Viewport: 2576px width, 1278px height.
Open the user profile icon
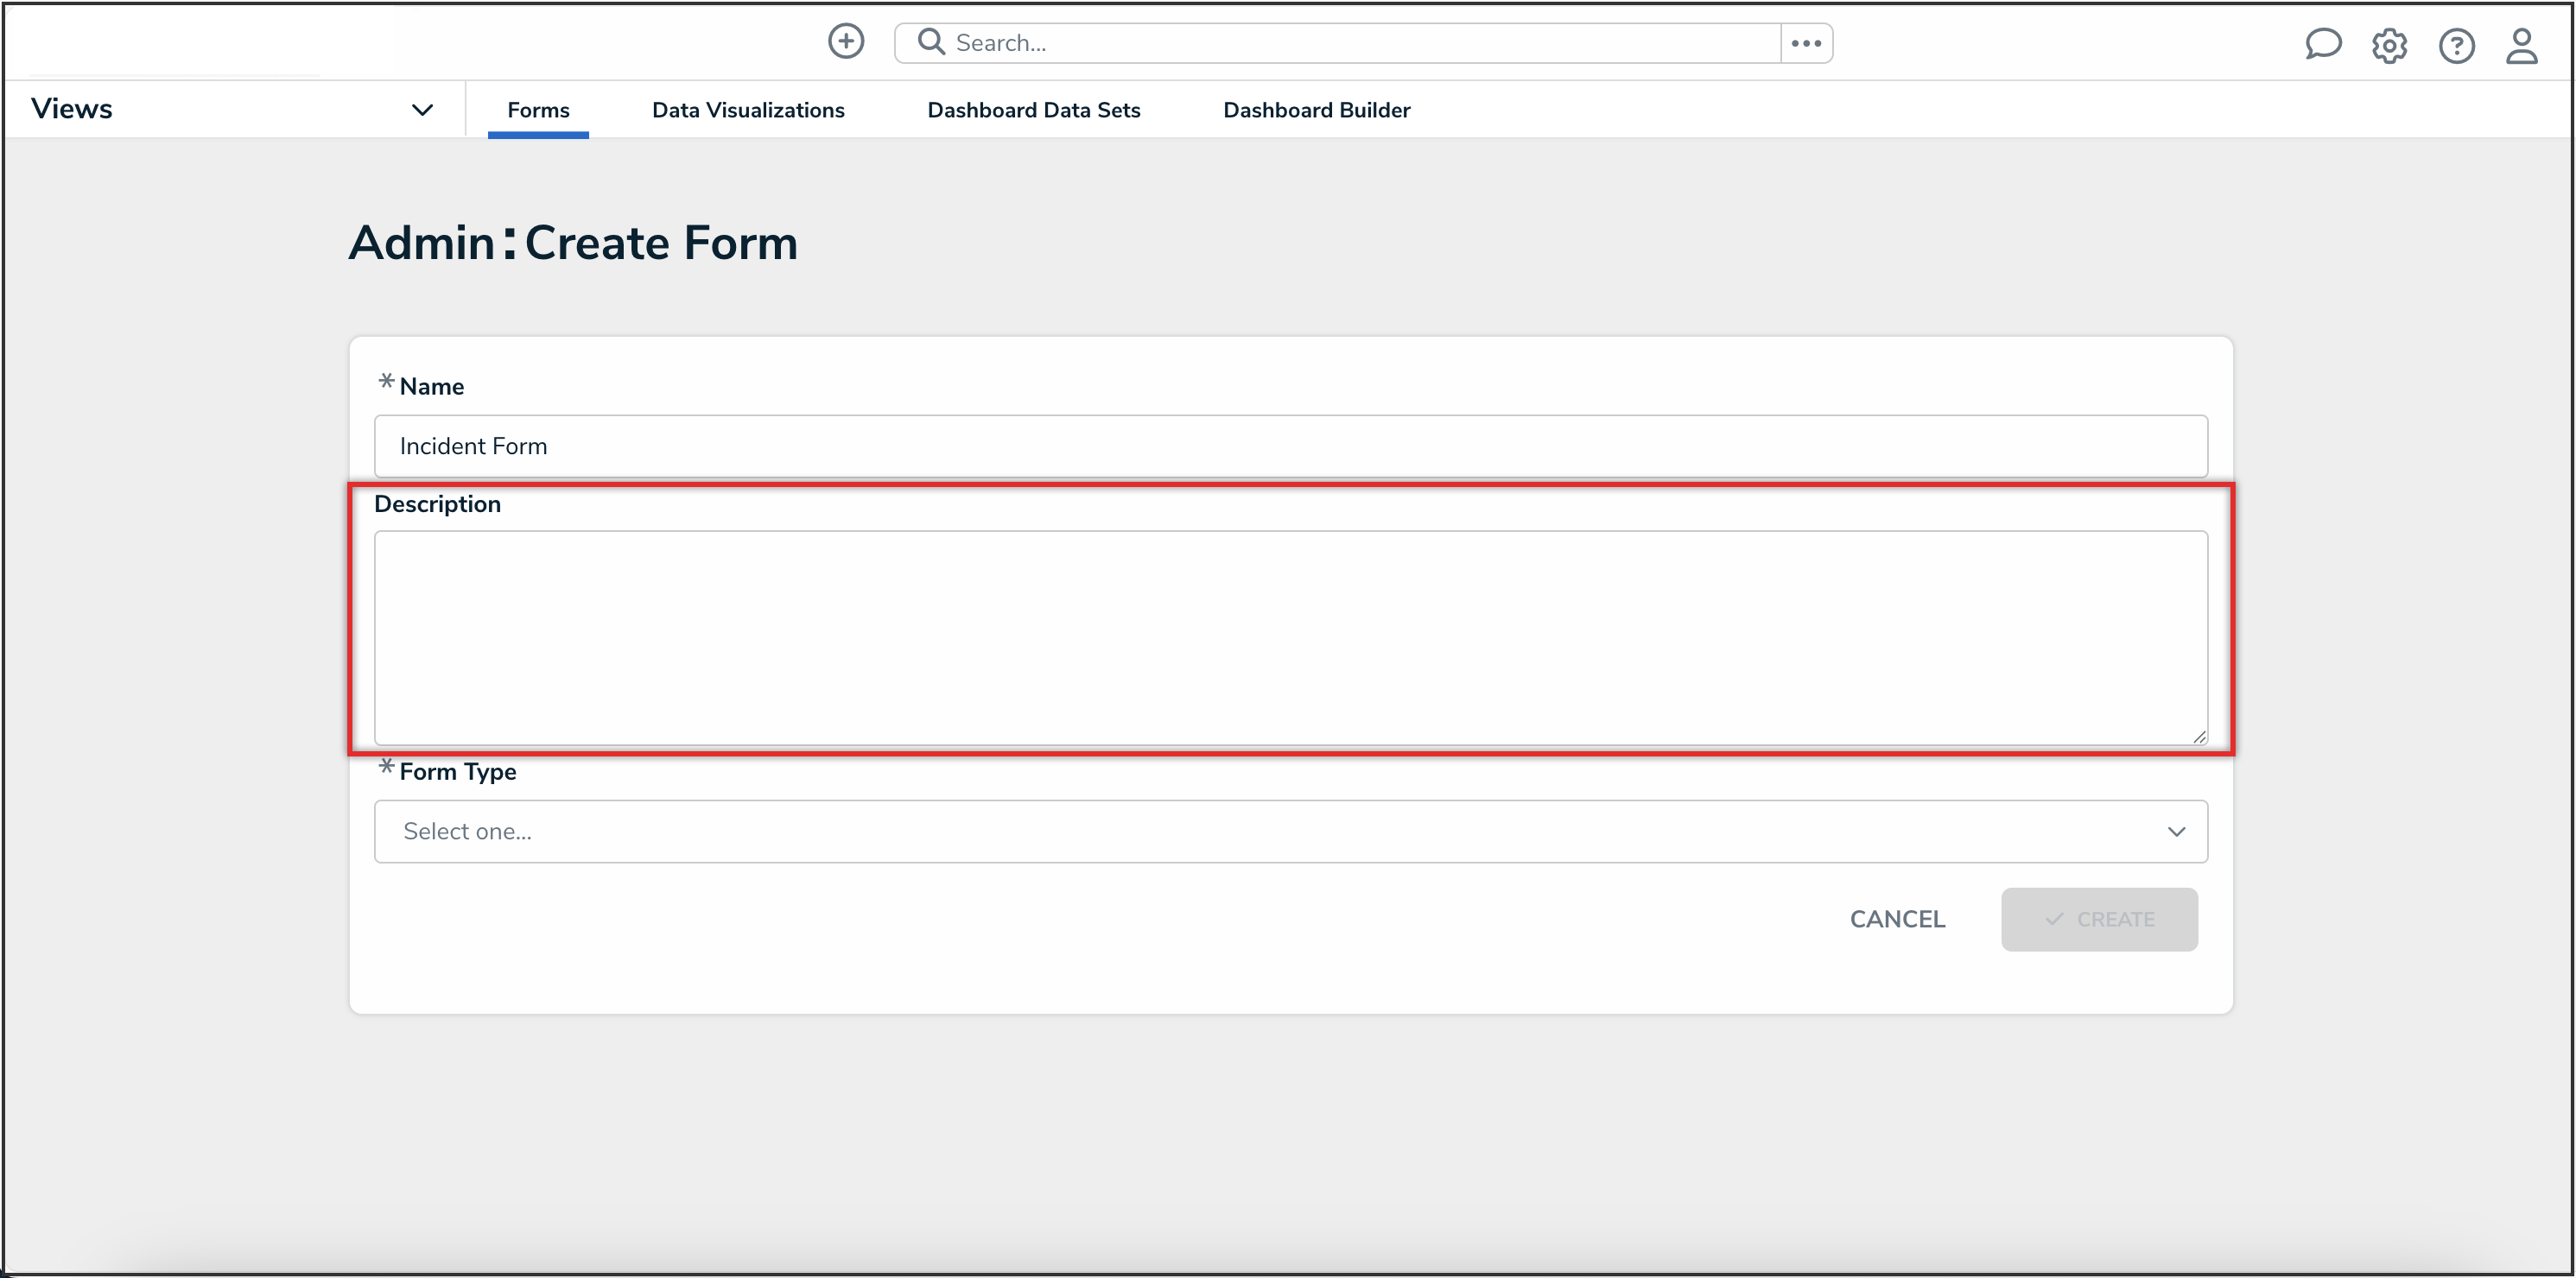pyautogui.click(x=2521, y=45)
